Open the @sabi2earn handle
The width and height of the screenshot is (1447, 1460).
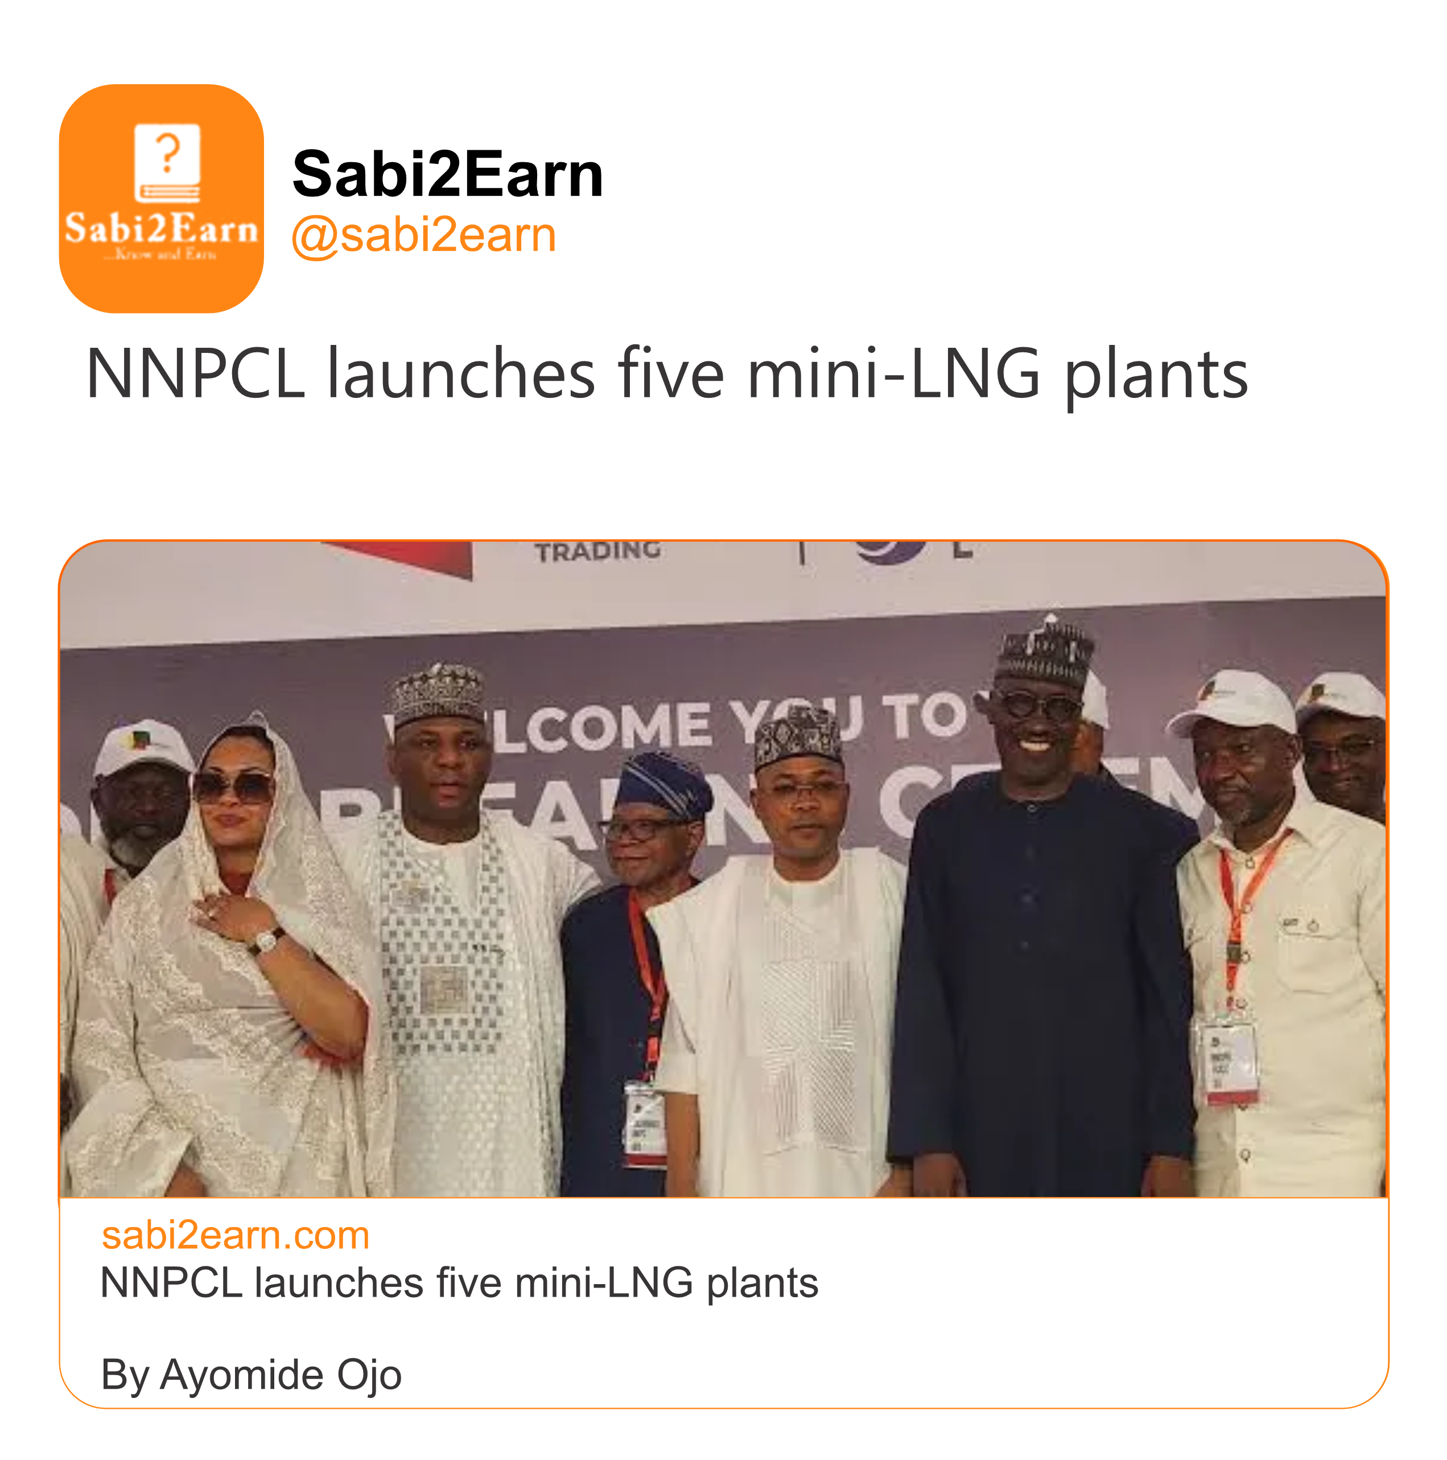(423, 235)
